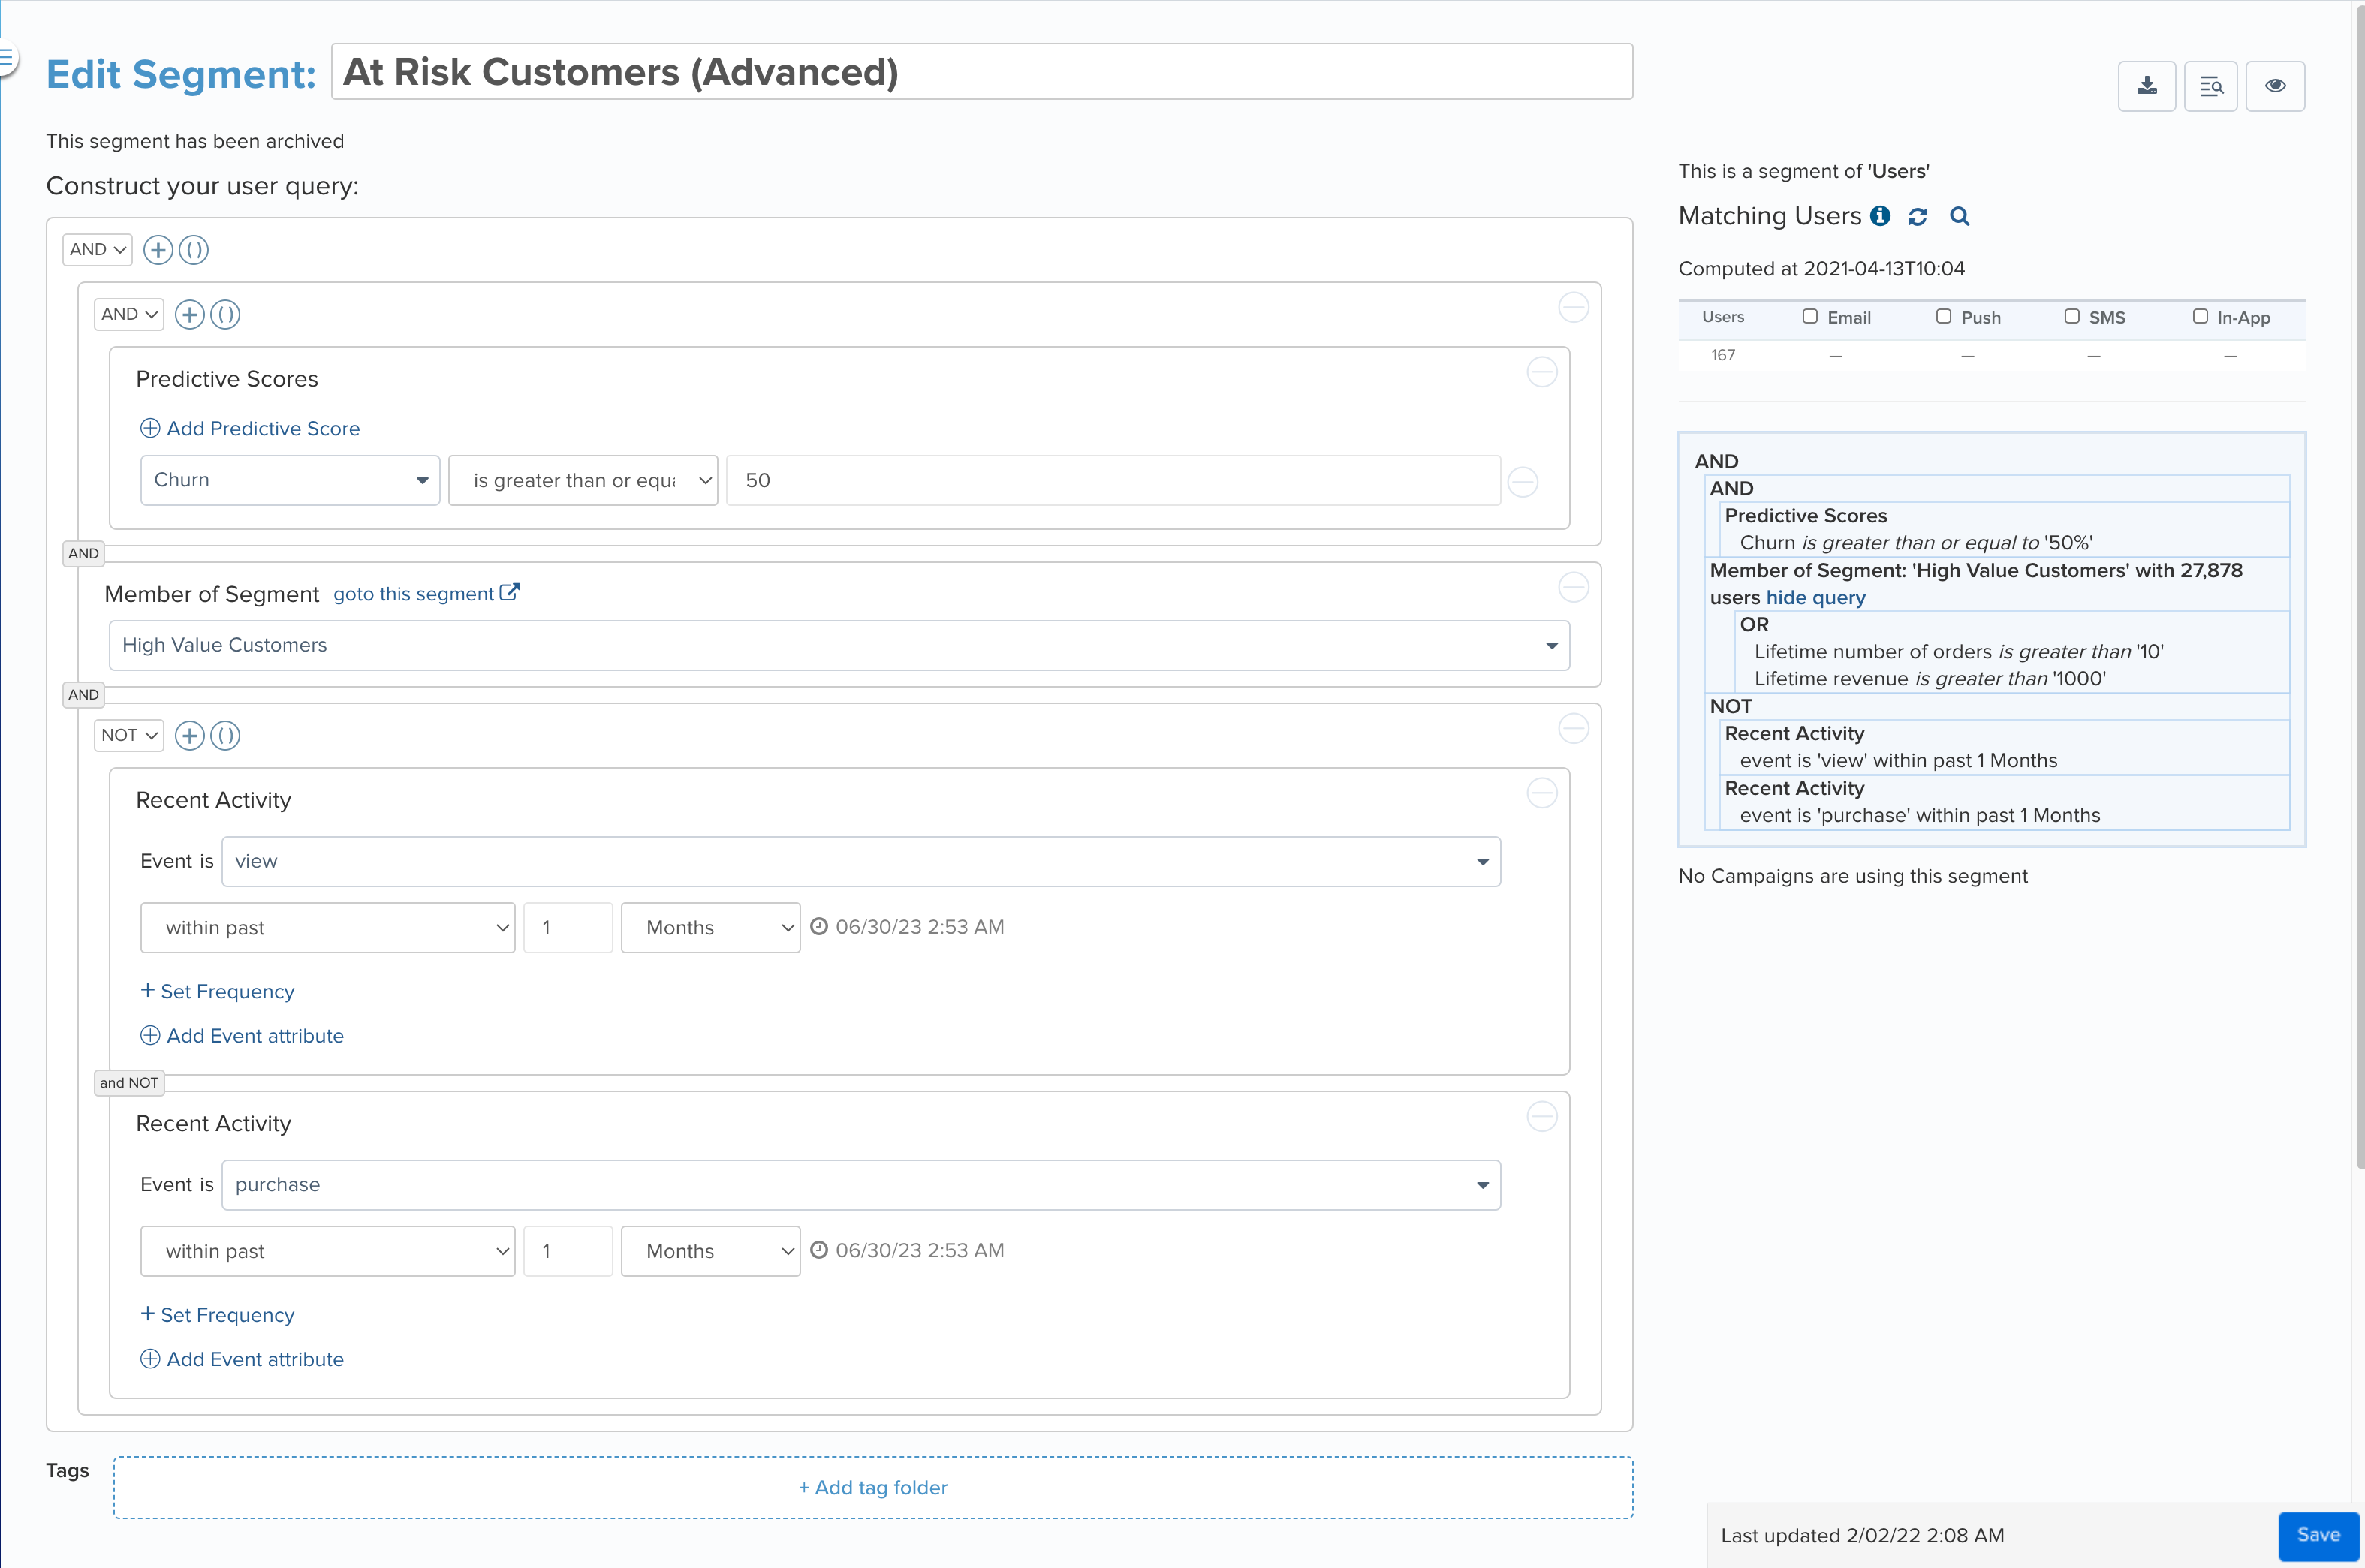Click the Users count '167'
This screenshot has width=2365, height=1568.
pos(1723,355)
